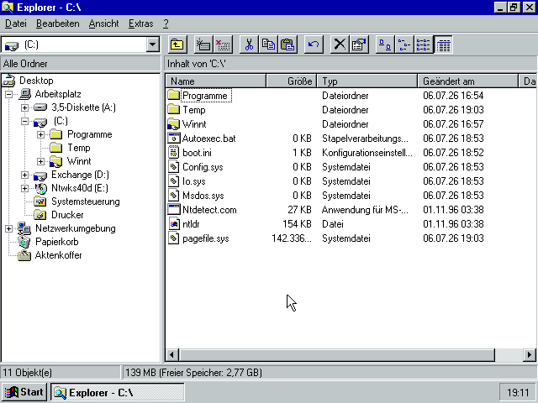538x403 pixels.
Task: Select the Aktenkoffer briefcase icon
Action: (24, 255)
